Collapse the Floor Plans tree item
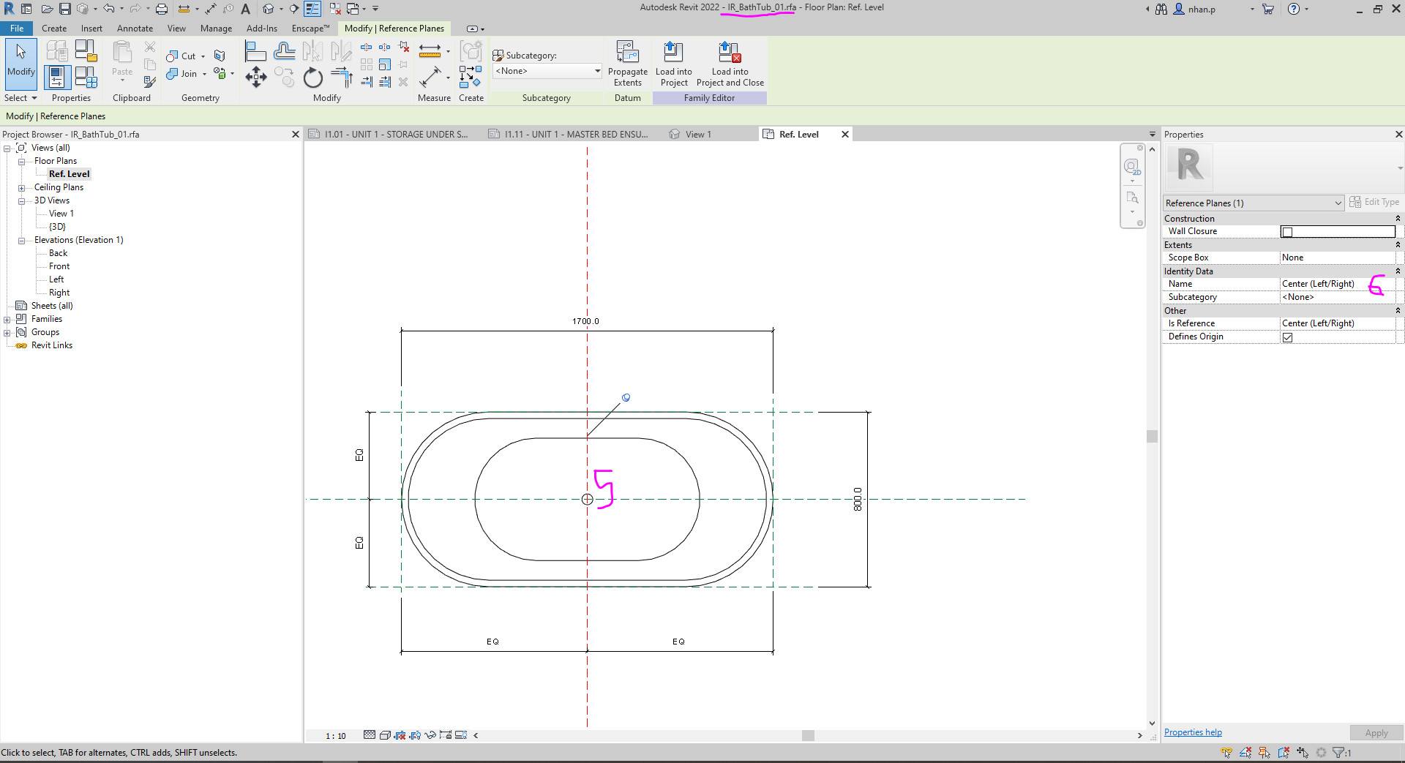1405x763 pixels. tap(23, 160)
